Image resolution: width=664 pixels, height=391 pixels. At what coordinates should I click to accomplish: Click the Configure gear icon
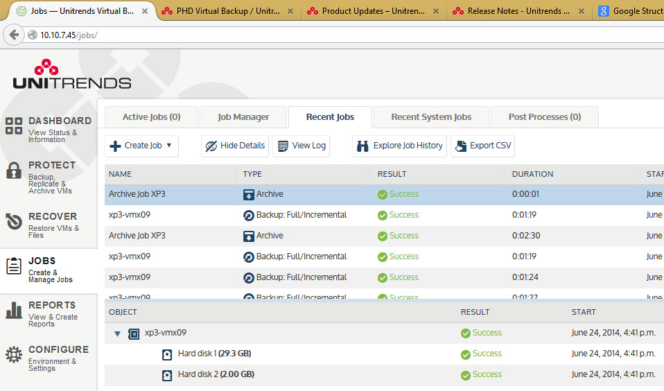tap(14, 354)
